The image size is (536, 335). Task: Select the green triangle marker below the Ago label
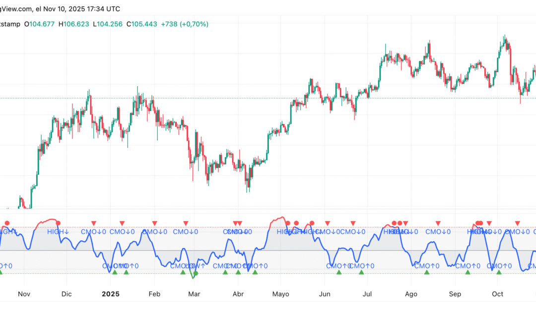click(426, 271)
